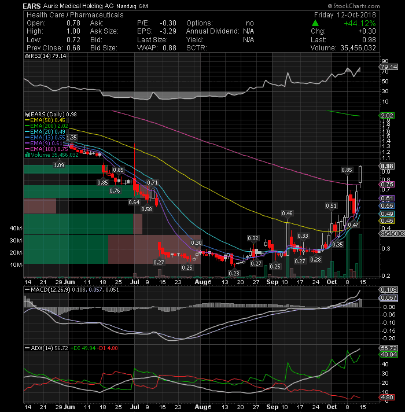
Task: Click the VWAP 0.88 value
Action: click(170, 48)
